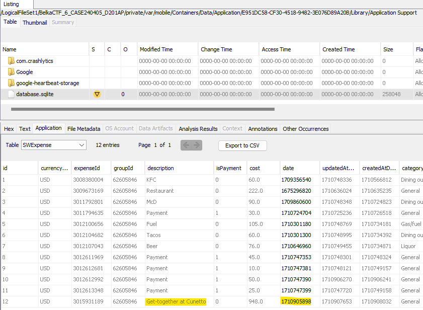Screen dimensions: 423x310
Task: Sort the listing by Access Time
Action: pyautogui.click(x=290, y=49)
